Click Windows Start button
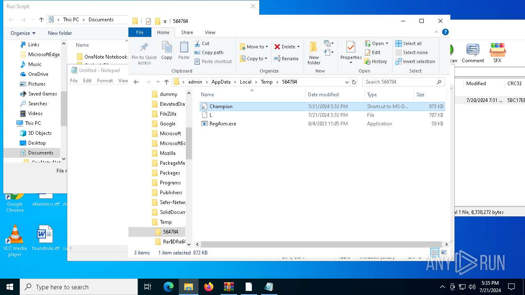 click(10, 287)
